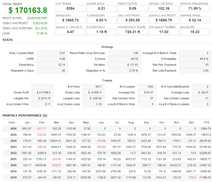Select the Z-Score field -40.78
The image size is (212, 182).
(x=124, y=59)
